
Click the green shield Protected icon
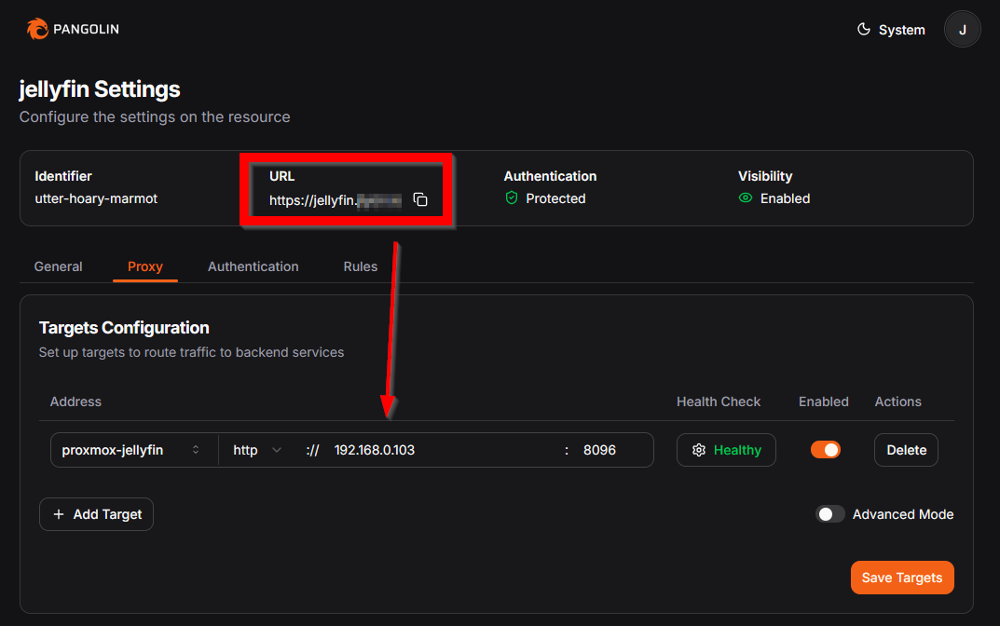point(511,198)
